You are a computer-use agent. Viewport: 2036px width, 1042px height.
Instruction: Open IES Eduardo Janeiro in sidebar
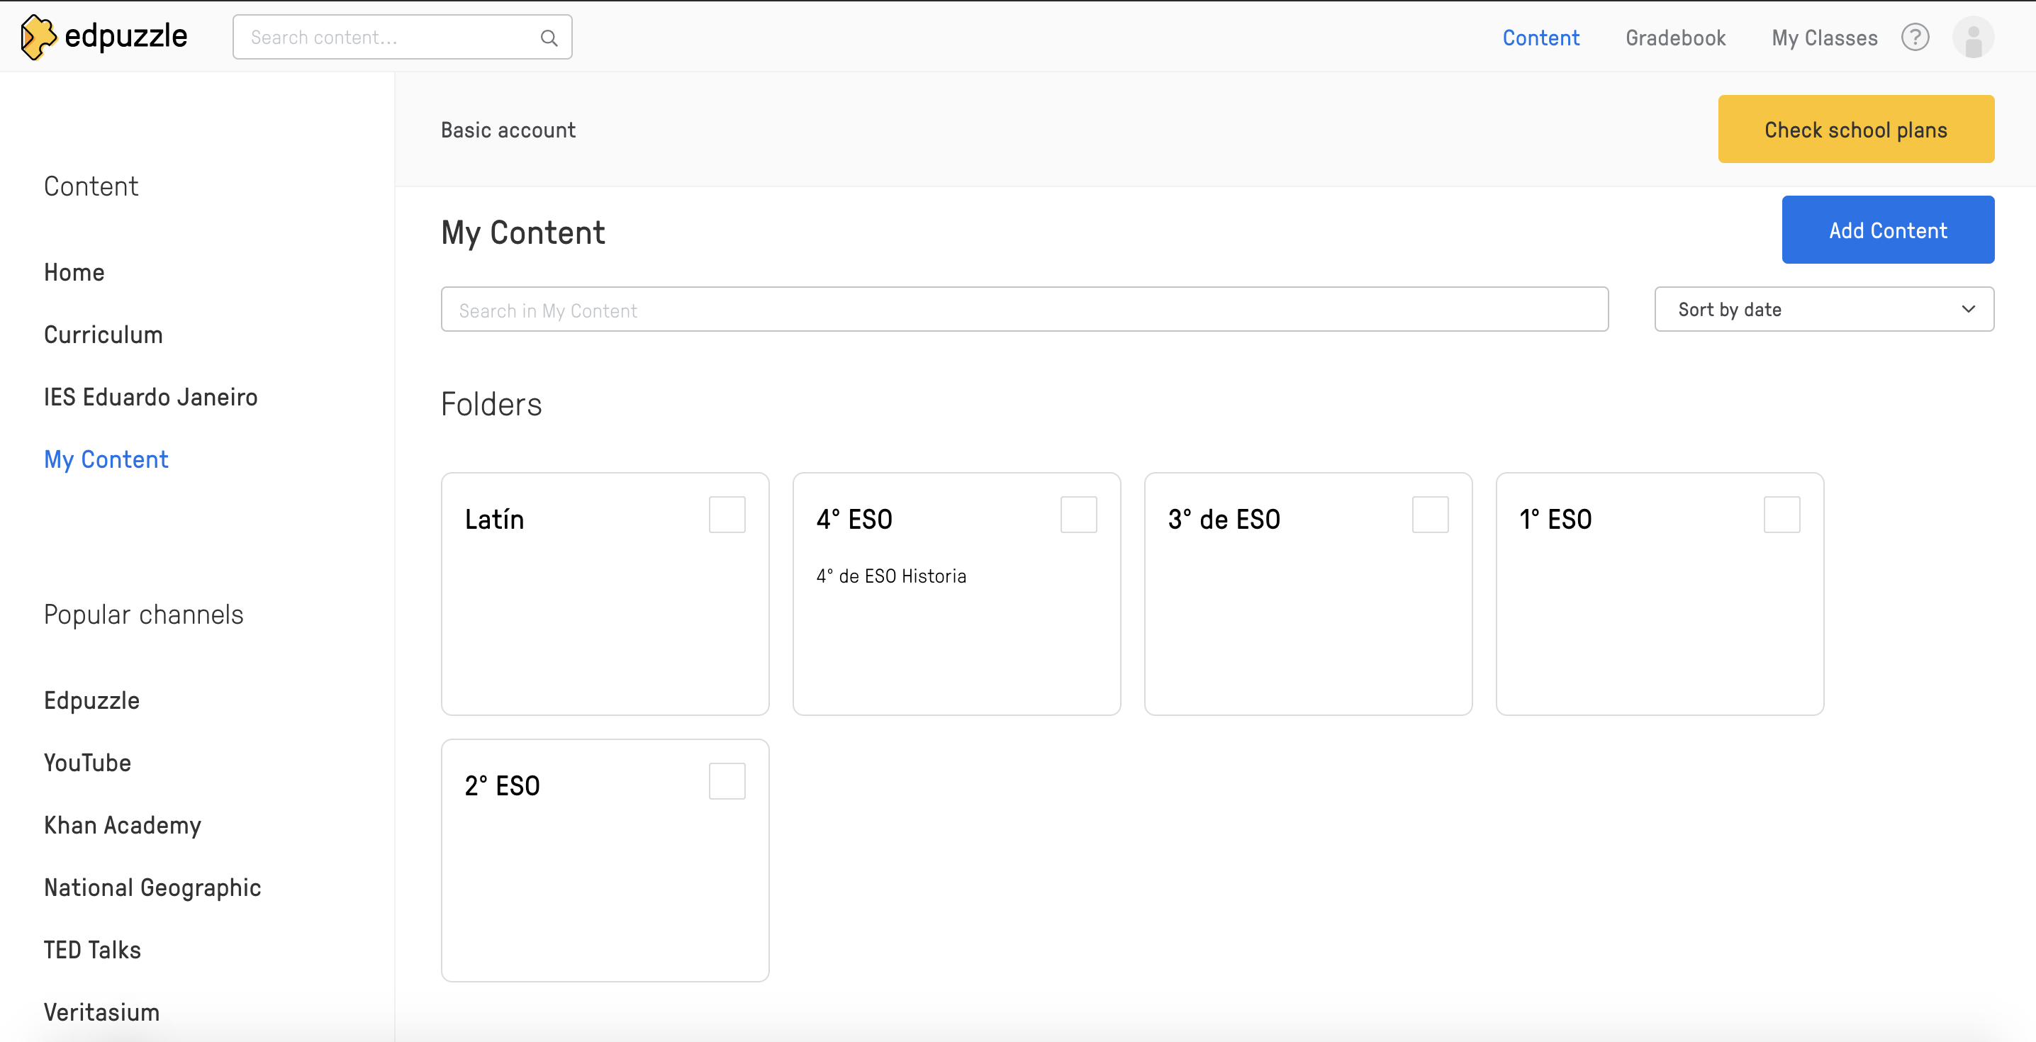click(x=150, y=397)
